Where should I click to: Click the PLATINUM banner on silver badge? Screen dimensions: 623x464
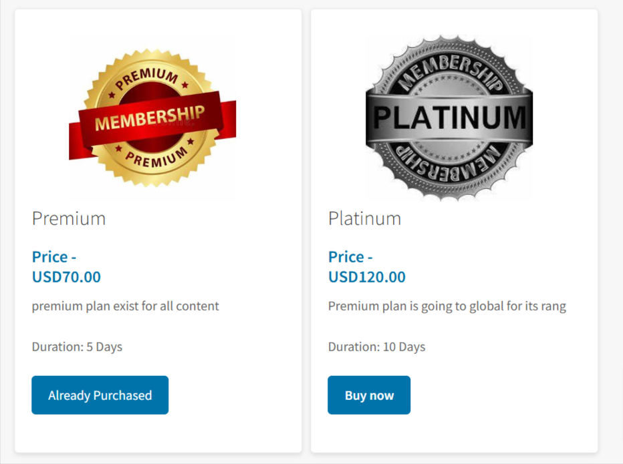point(449,118)
